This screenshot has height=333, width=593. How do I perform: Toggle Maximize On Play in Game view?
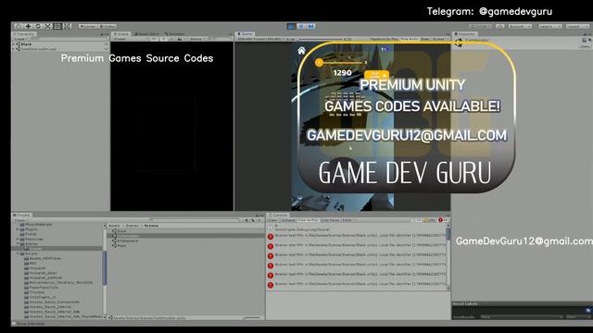(385, 39)
